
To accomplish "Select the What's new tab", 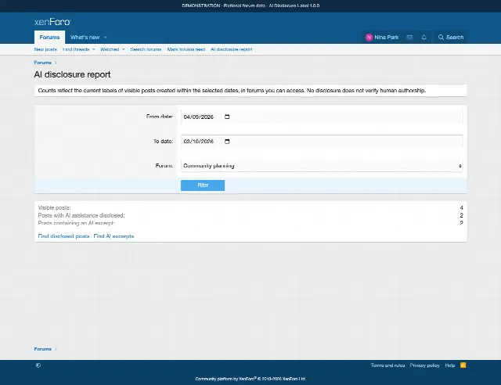I will click(85, 38).
